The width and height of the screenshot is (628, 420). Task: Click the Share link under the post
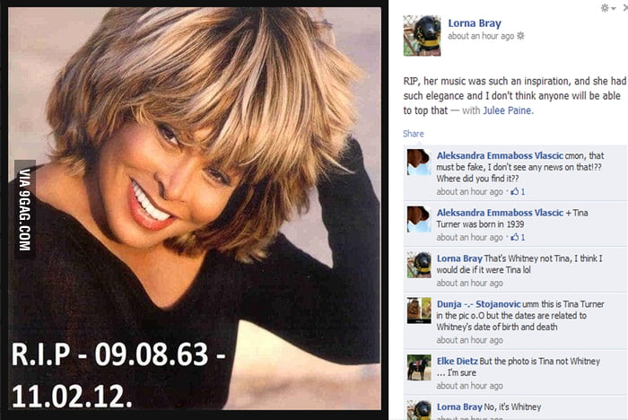tap(414, 134)
